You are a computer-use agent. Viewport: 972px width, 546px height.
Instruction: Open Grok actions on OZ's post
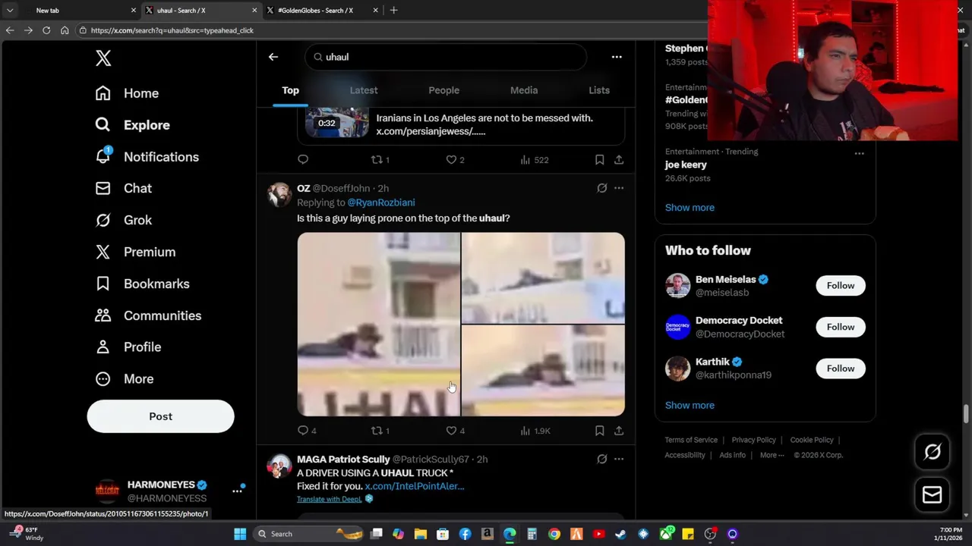click(601, 188)
